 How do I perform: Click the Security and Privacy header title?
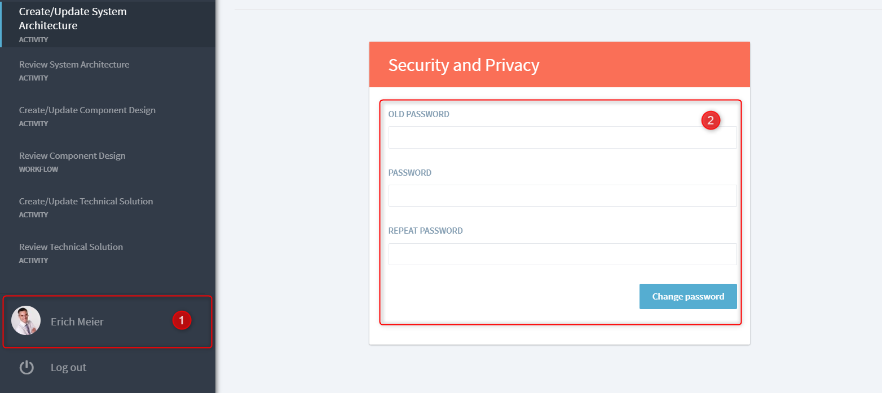pos(464,65)
